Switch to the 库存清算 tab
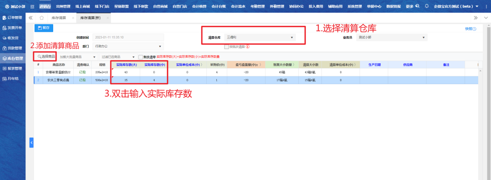 click(x=59, y=18)
